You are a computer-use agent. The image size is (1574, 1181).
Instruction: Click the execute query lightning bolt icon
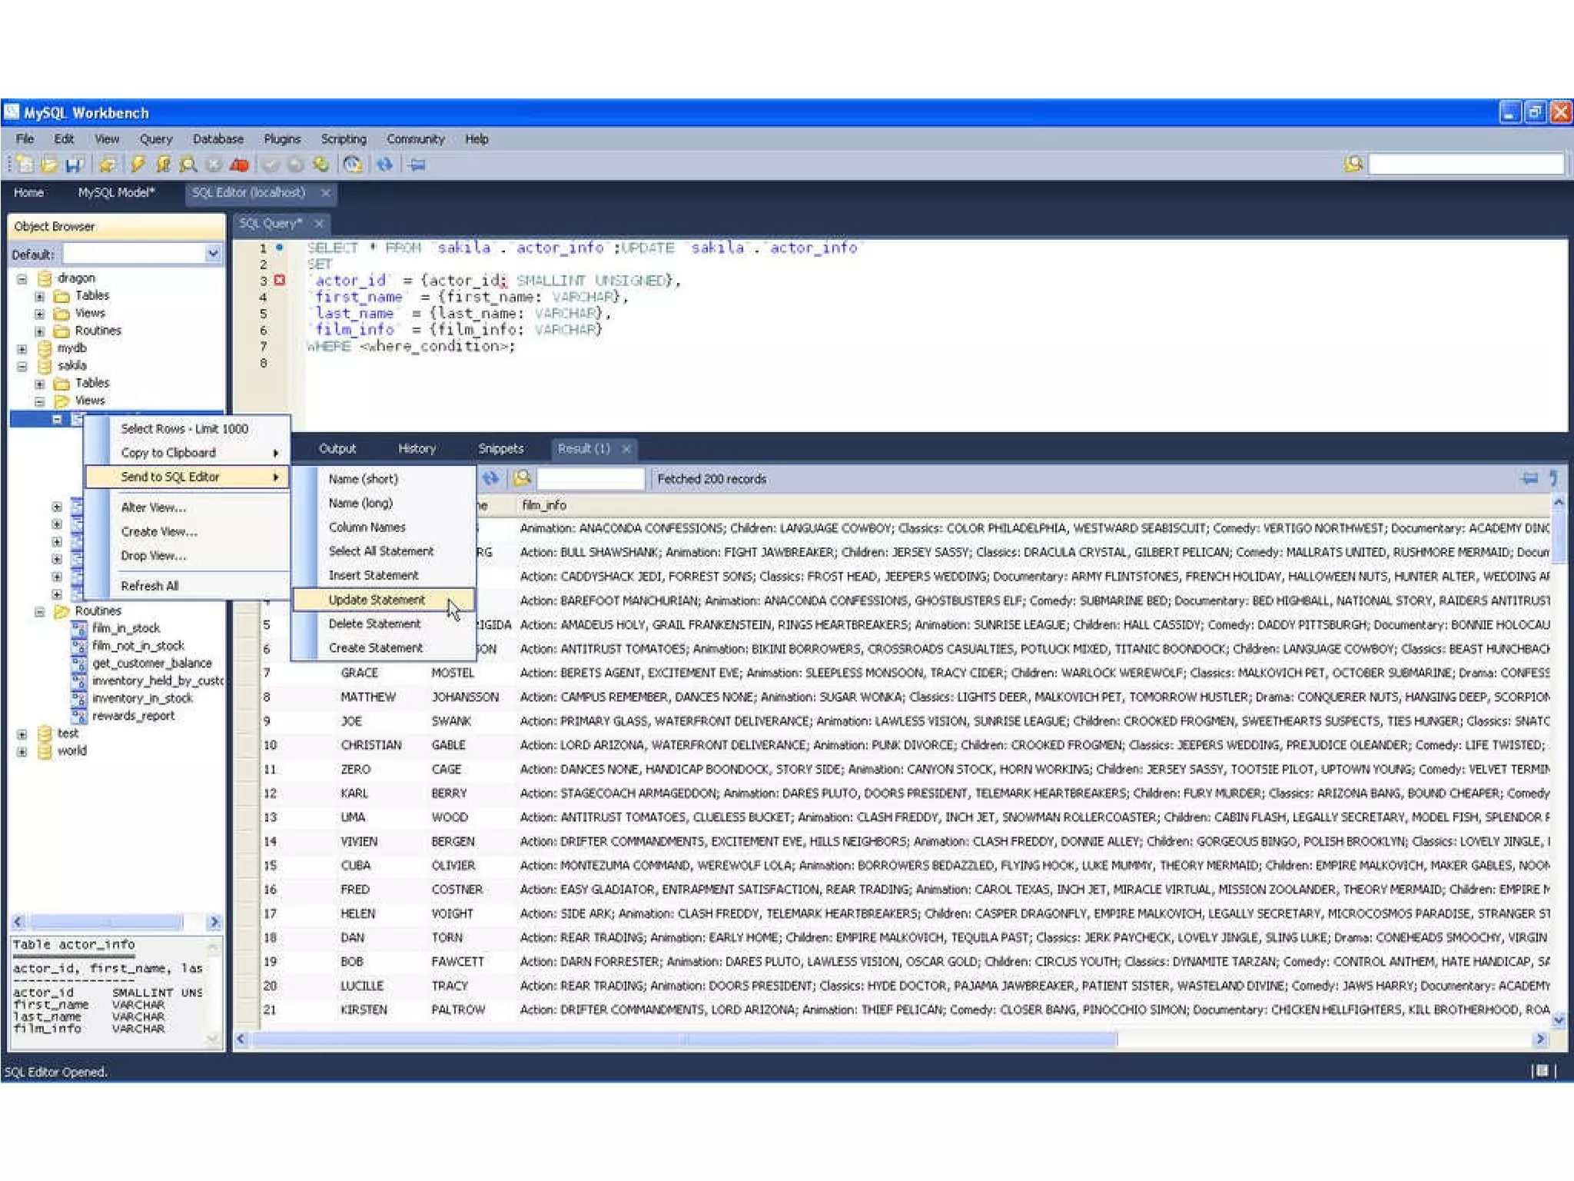tap(138, 165)
